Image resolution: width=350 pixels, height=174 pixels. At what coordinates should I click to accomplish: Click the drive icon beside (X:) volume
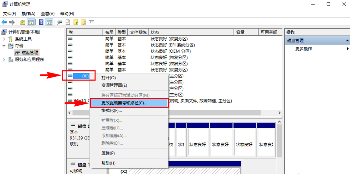(70, 76)
